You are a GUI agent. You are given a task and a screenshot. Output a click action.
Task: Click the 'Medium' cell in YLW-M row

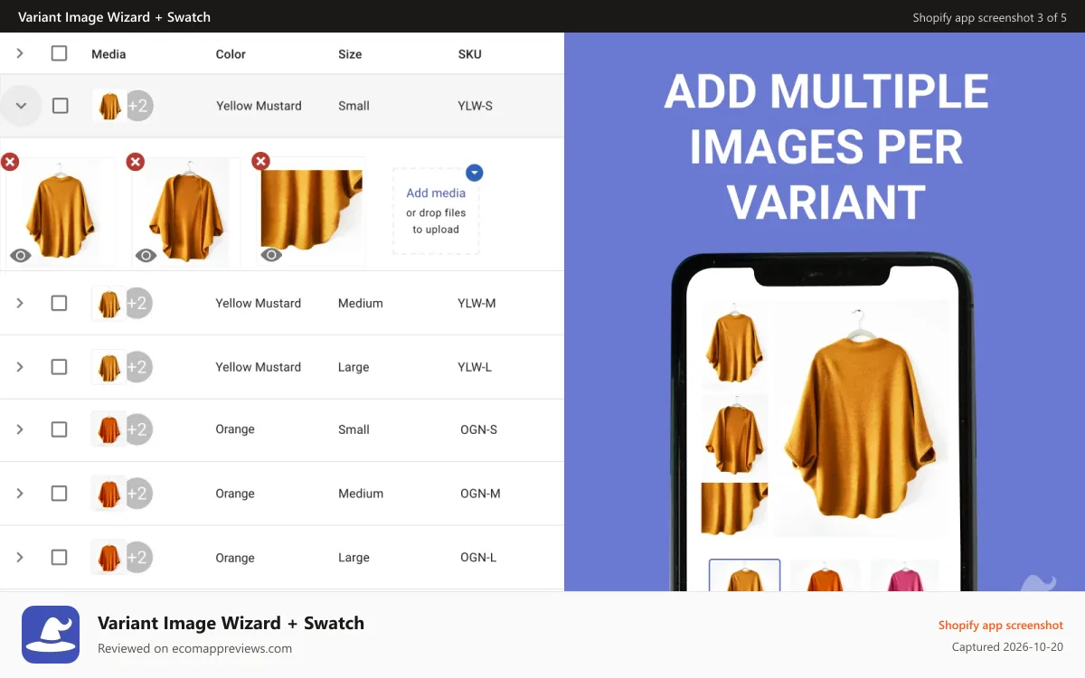pyautogui.click(x=361, y=303)
